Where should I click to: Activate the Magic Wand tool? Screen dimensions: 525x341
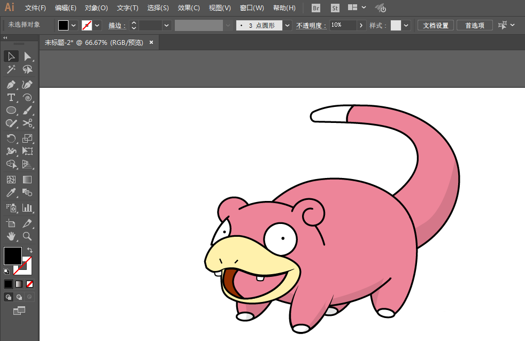coord(11,69)
